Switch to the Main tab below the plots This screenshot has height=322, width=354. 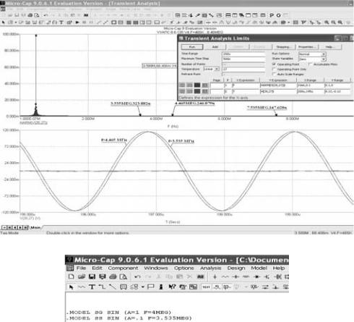click(x=35, y=227)
